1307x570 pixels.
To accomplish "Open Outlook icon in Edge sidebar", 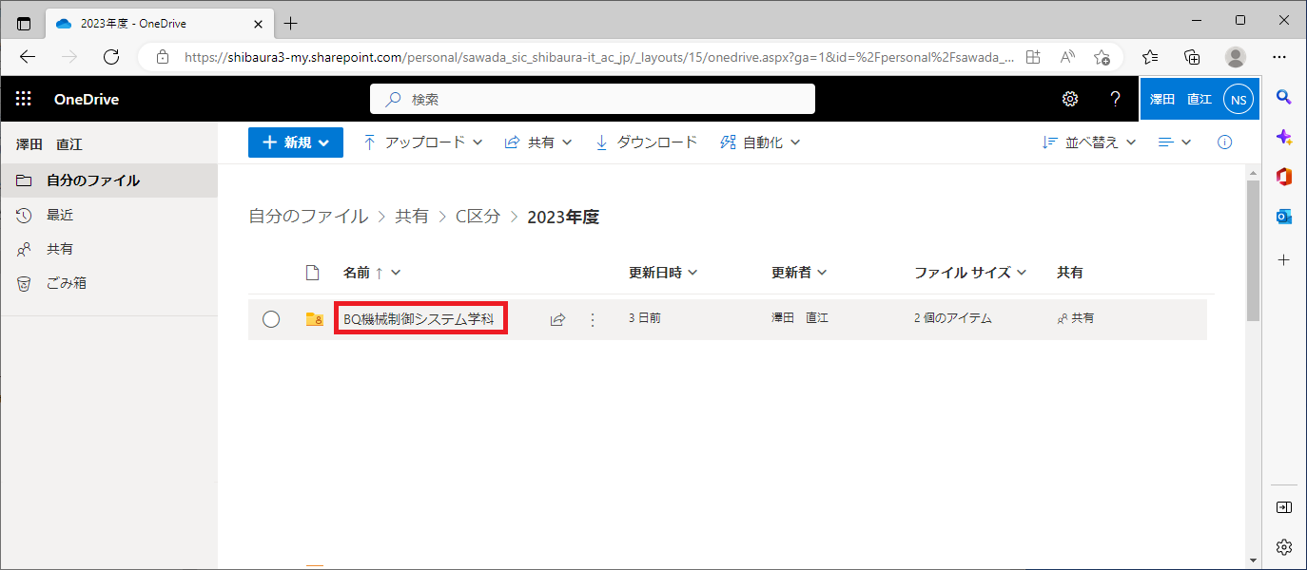I will tap(1284, 217).
